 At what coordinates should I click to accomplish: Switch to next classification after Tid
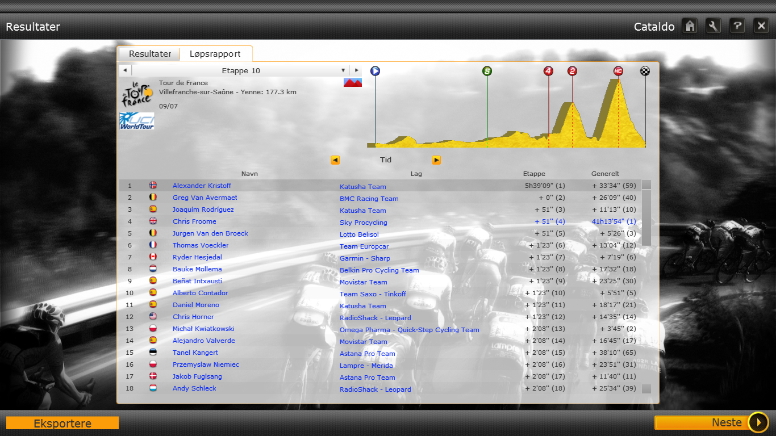coord(436,160)
